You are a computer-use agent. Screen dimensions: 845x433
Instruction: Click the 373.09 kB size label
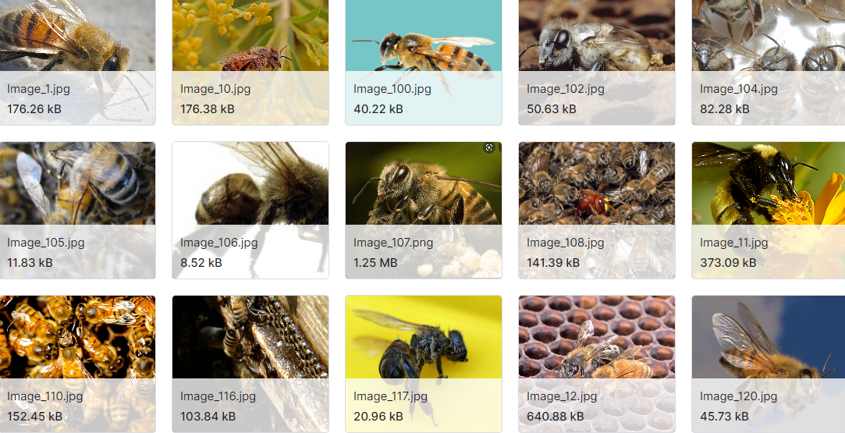pyautogui.click(x=728, y=263)
